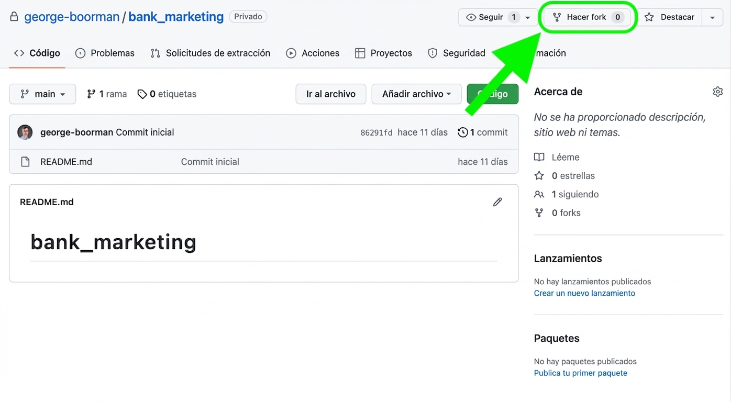Open the main branch selector dropdown
Viewport: 731px width, 402px height.
click(x=42, y=94)
